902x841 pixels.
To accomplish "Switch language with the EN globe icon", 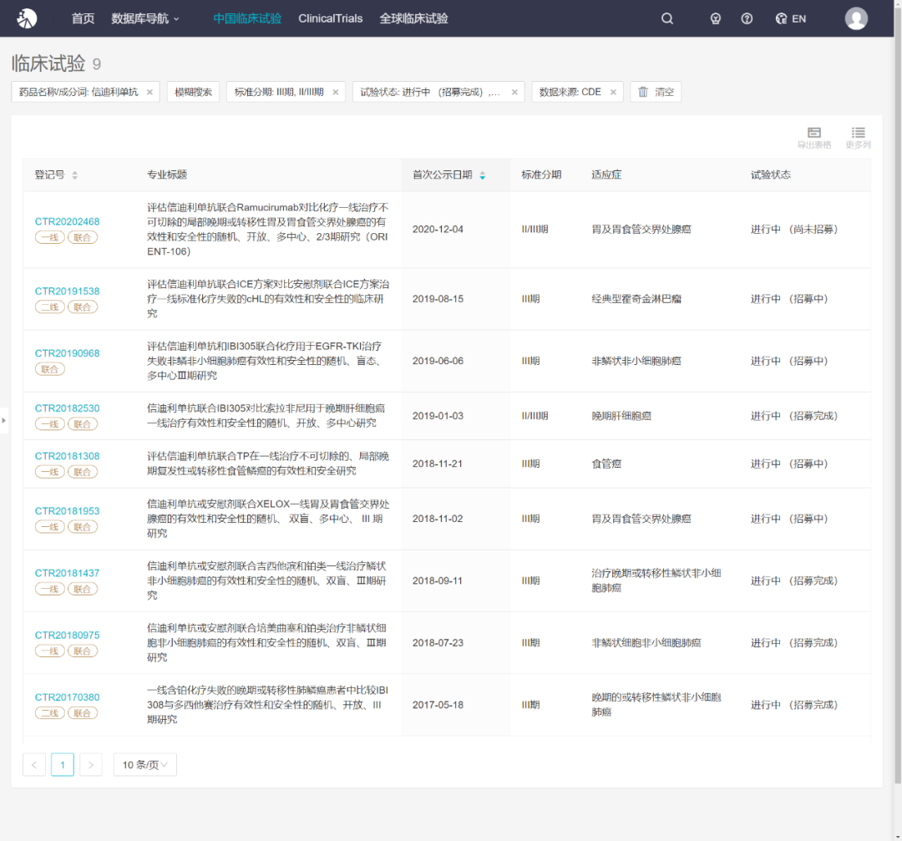I will pyautogui.click(x=790, y=19).
